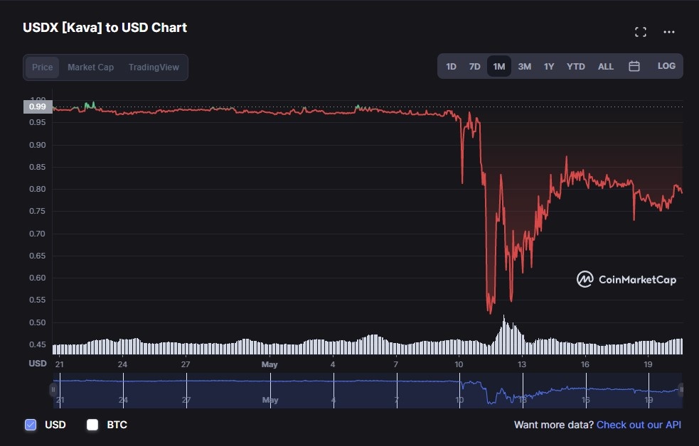
Task: Open the calendar date picker
Action: pos(634,65)
